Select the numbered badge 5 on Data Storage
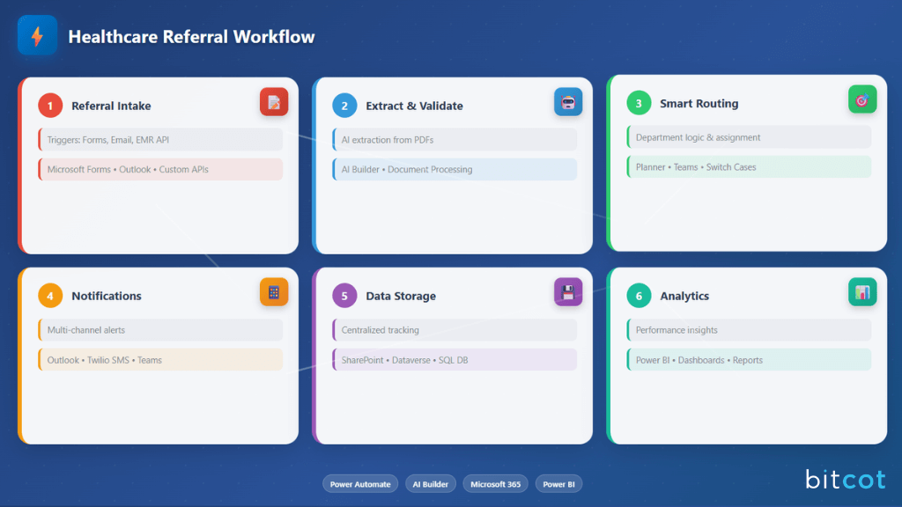The image size is (902, 507). tap(344, 296)
